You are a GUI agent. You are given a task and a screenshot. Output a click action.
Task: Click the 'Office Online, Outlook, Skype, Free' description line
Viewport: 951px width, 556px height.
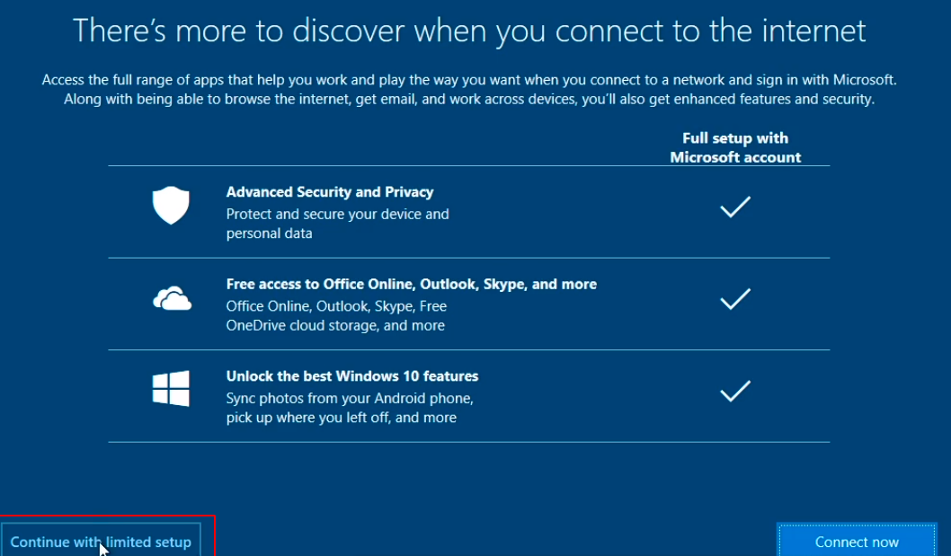pyautogui.click(x=336, y=306)
